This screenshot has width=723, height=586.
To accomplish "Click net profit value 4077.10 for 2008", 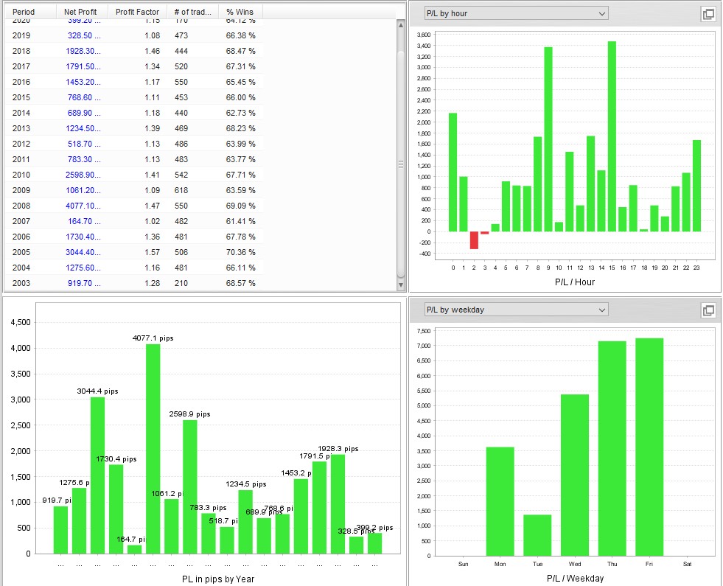I will click(x=83, y=206).
